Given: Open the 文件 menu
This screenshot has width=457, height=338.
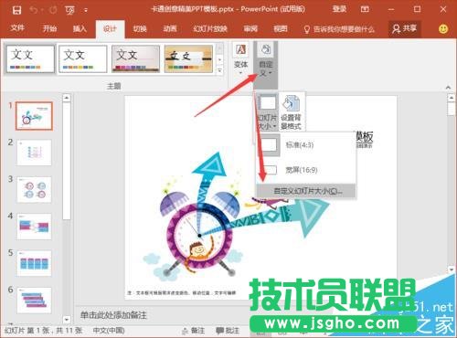Looking at the screenshot, I should coord(17,28).
